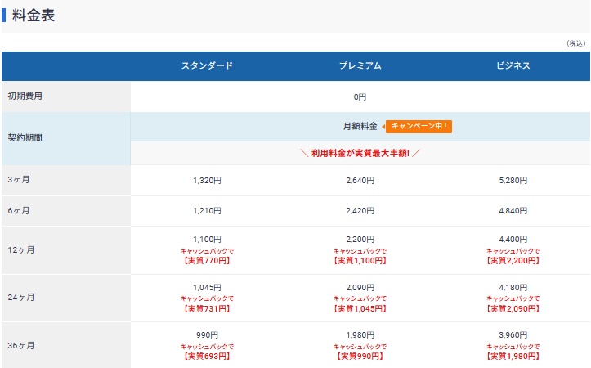
Task: Select the プレミアム plan column header
Action: tap(360, 65)
